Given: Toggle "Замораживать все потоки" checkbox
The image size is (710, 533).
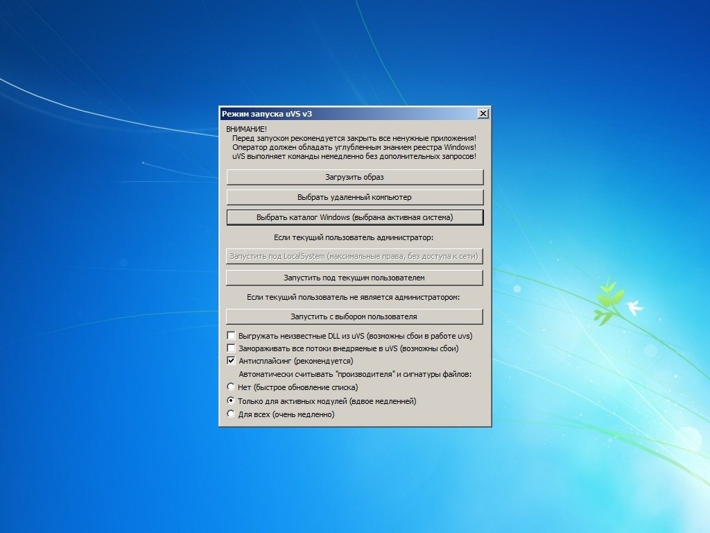Looking at the screenshot, I should click(x=231, y=348).
